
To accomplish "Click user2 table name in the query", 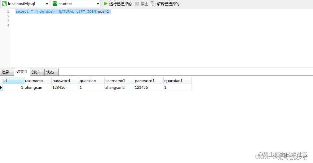I will (103, 11).
